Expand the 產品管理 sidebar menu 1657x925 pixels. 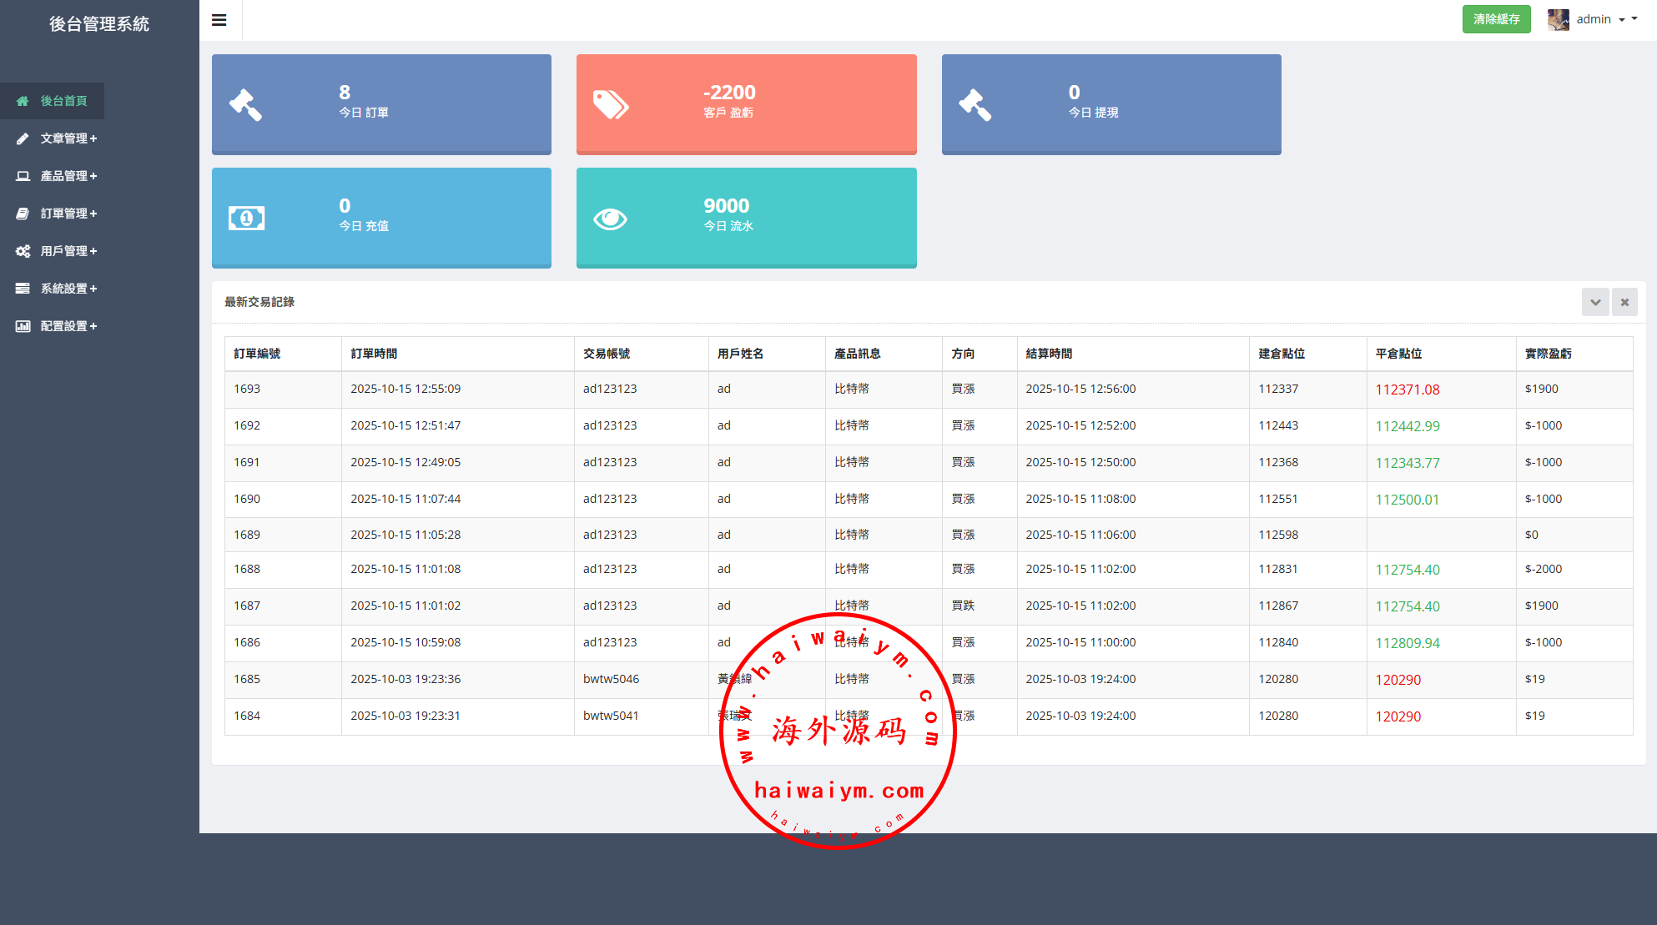pos(68,176)
